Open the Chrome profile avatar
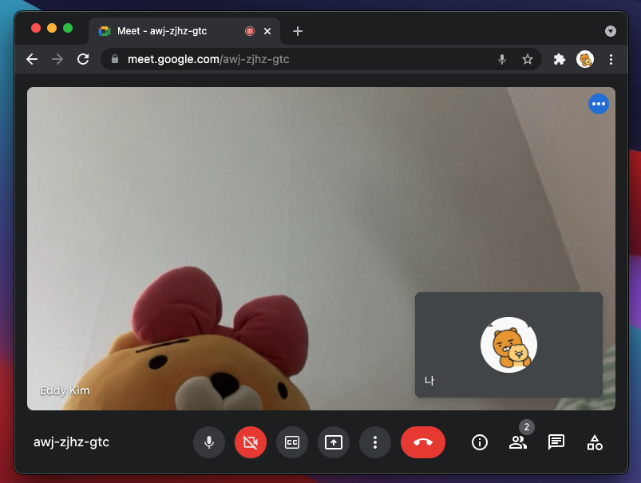 pyautogui.click(x=585, y=59)
